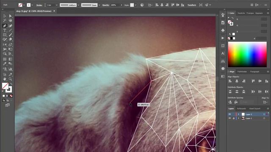This screenshot has width=271, height=152.
Task: Swap fill and stroke colors in toolbar
Action: click(x=11, y=84)
